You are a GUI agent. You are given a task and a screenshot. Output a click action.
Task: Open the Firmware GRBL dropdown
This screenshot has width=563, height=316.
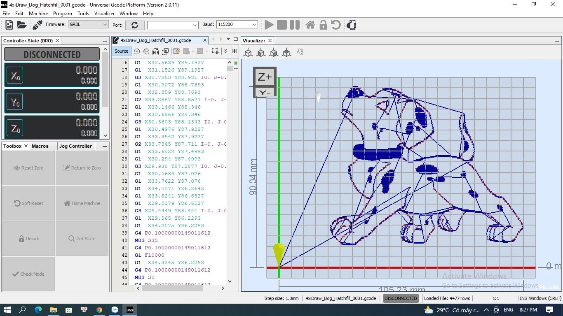[88, 25]
